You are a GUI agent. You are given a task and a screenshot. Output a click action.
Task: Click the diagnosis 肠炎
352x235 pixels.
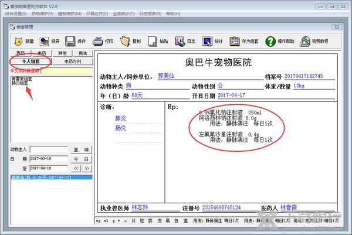120,128
